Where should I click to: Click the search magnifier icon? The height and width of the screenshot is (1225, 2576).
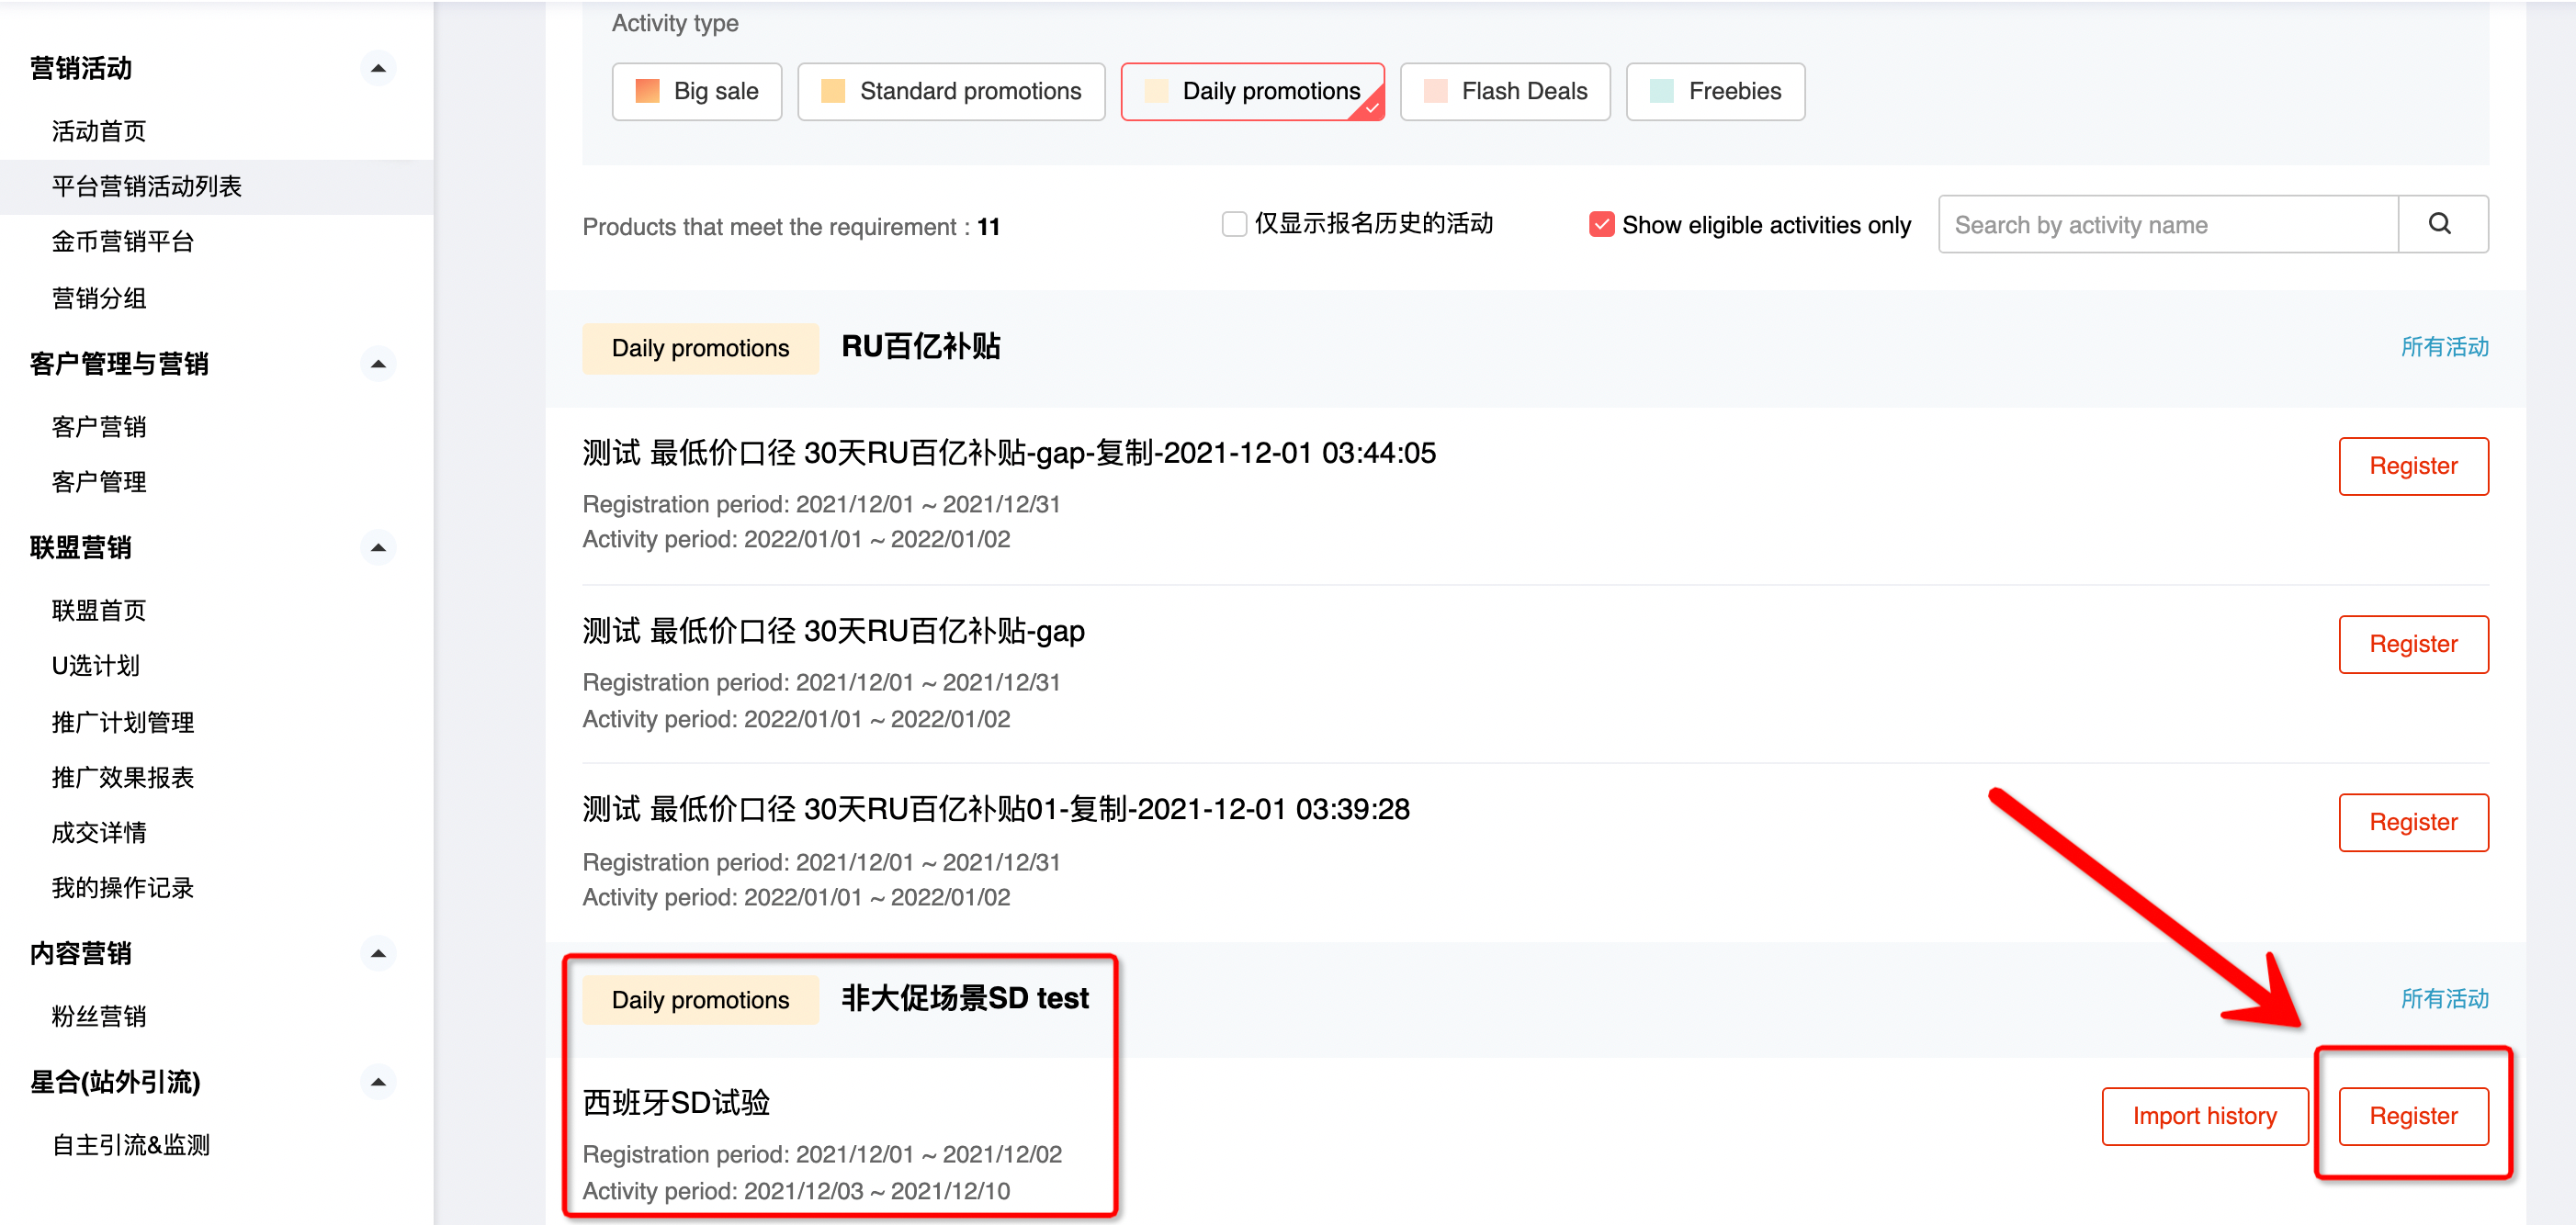[x=2440, y=224]
